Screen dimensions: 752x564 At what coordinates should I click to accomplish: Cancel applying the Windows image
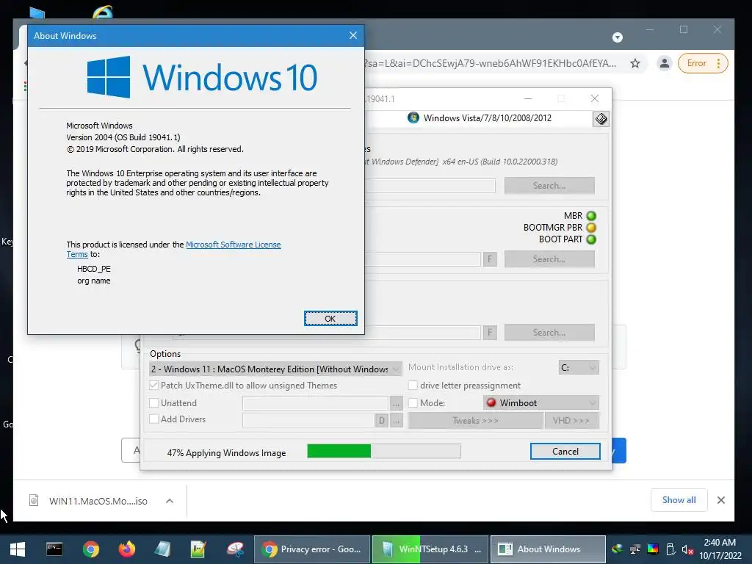click(565, 452)
